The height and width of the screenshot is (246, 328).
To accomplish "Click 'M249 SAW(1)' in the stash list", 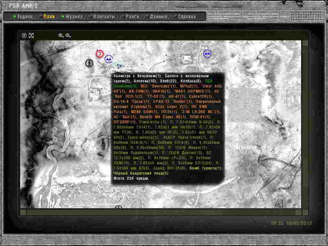I will [x=144, y=112].
